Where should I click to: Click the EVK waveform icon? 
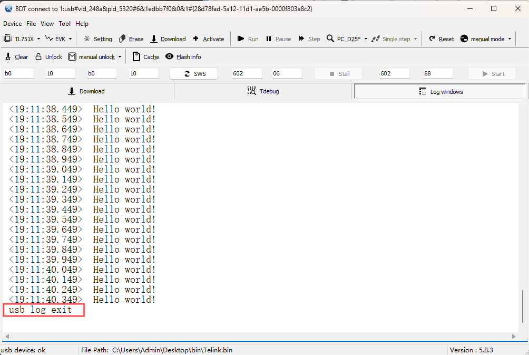[49, 39]
